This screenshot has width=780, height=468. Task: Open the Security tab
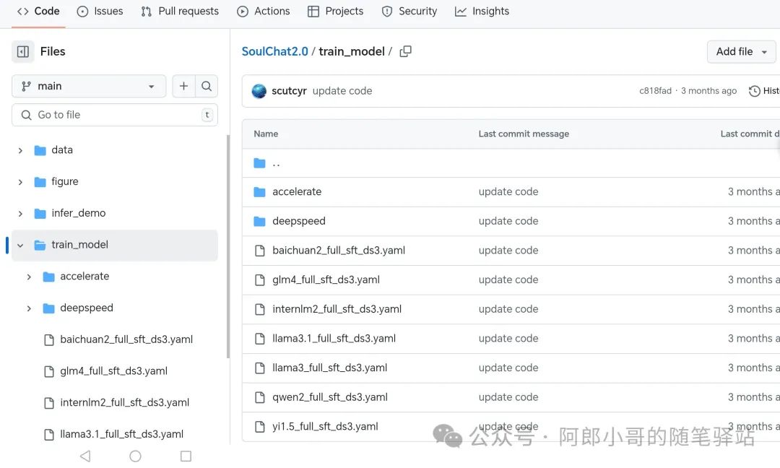click(x=409, y=11)
